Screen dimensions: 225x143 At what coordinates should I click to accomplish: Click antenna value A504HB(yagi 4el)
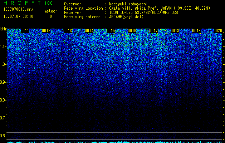point(126,17)
